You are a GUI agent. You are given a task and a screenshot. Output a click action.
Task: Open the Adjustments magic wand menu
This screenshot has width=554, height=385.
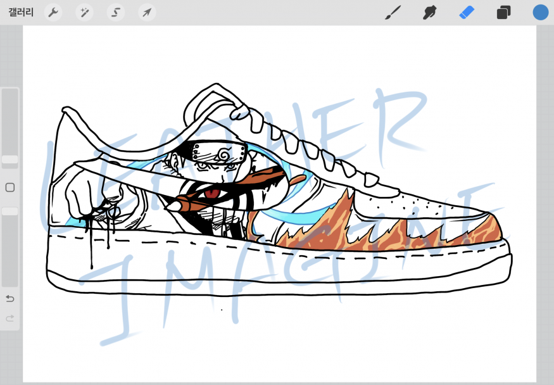pyautogui.click(x=84, y=13)
